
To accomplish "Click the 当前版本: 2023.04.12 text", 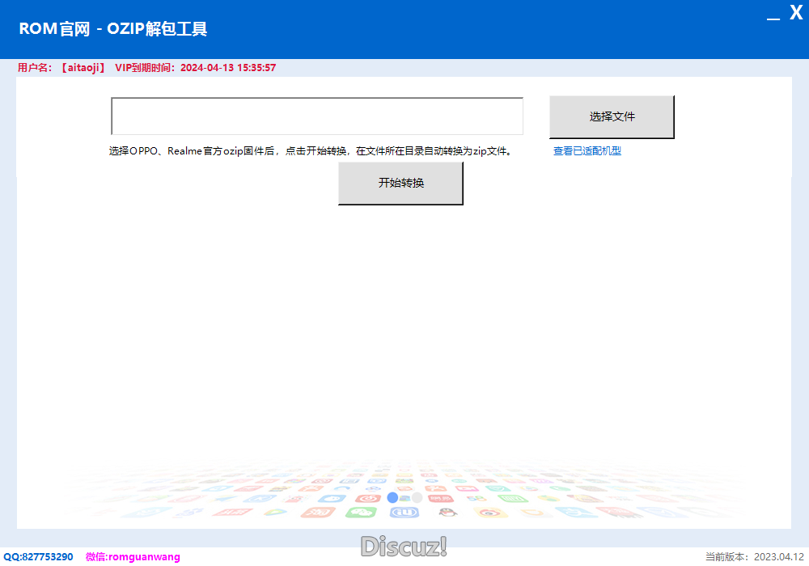I will [754, 557].
